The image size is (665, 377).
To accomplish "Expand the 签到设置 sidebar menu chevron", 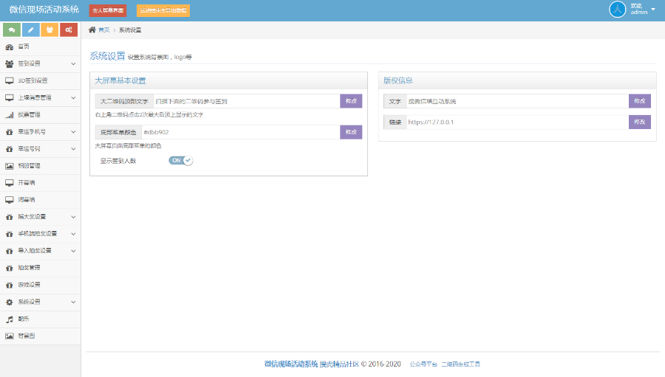I will click(73, 64).
